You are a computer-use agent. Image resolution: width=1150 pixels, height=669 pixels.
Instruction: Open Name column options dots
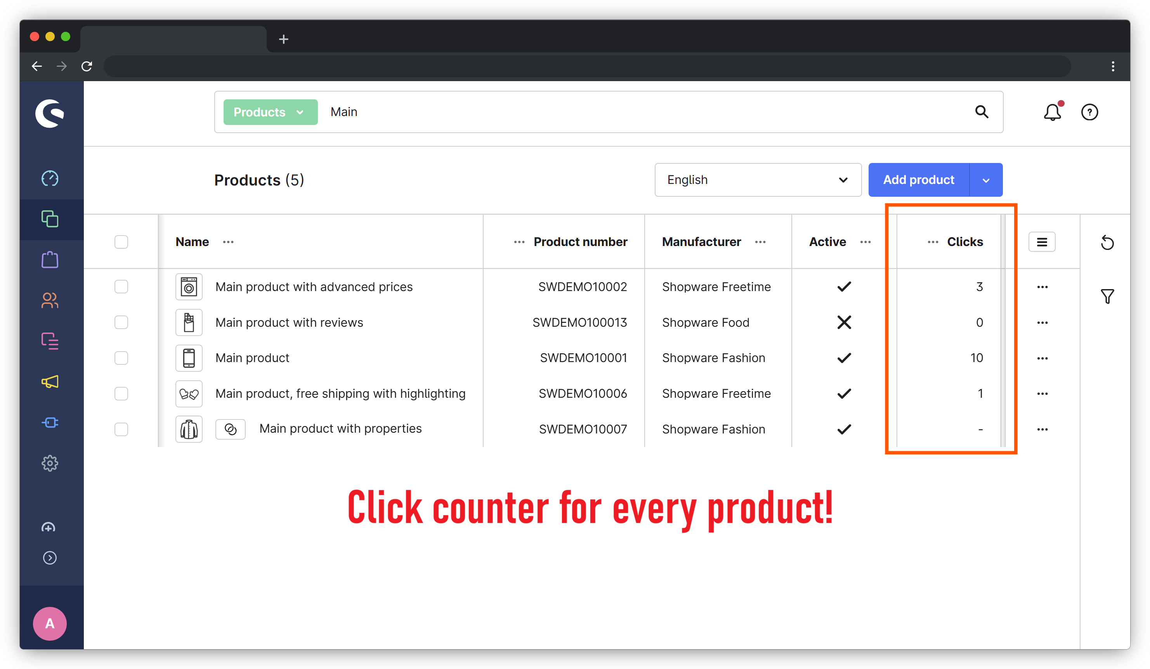point(228,242)
